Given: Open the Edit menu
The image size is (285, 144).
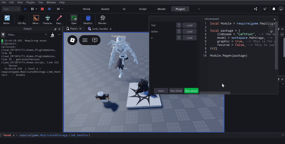Looking at the screenshot, I should pyautogui.click(x=11, y=2).
